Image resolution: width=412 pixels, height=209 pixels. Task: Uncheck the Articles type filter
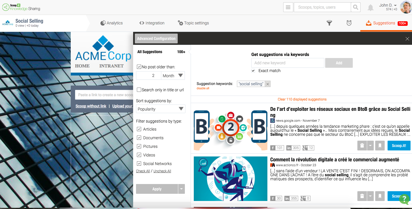(139, 129)
